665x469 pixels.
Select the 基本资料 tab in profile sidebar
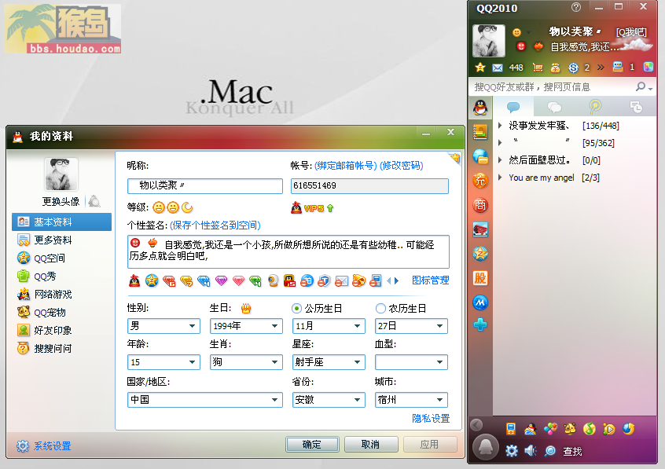click(61, 222)
